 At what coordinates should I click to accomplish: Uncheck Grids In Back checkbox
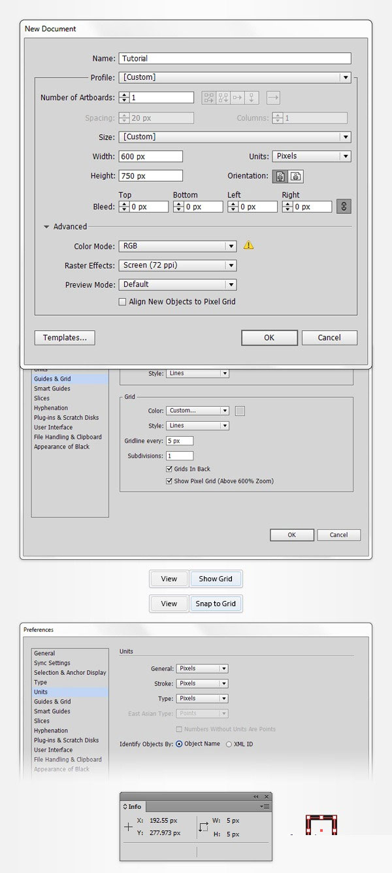click(x=170, y=469)
